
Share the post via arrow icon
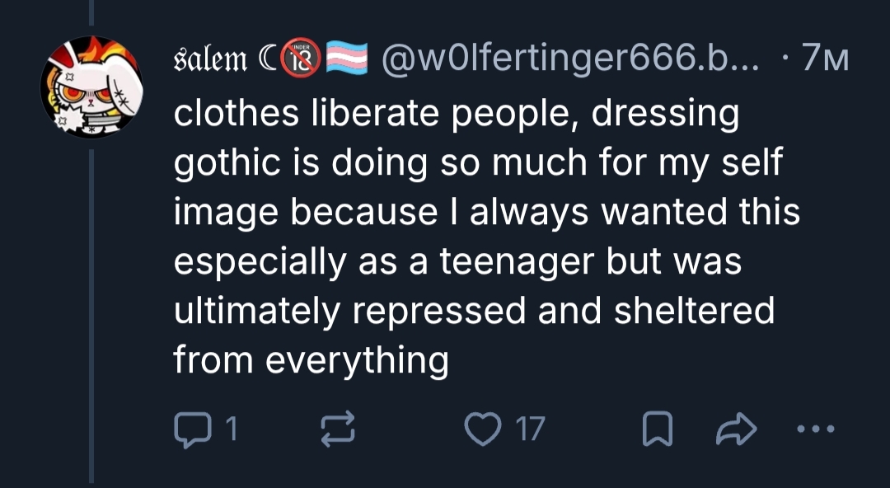coord(736,429)
